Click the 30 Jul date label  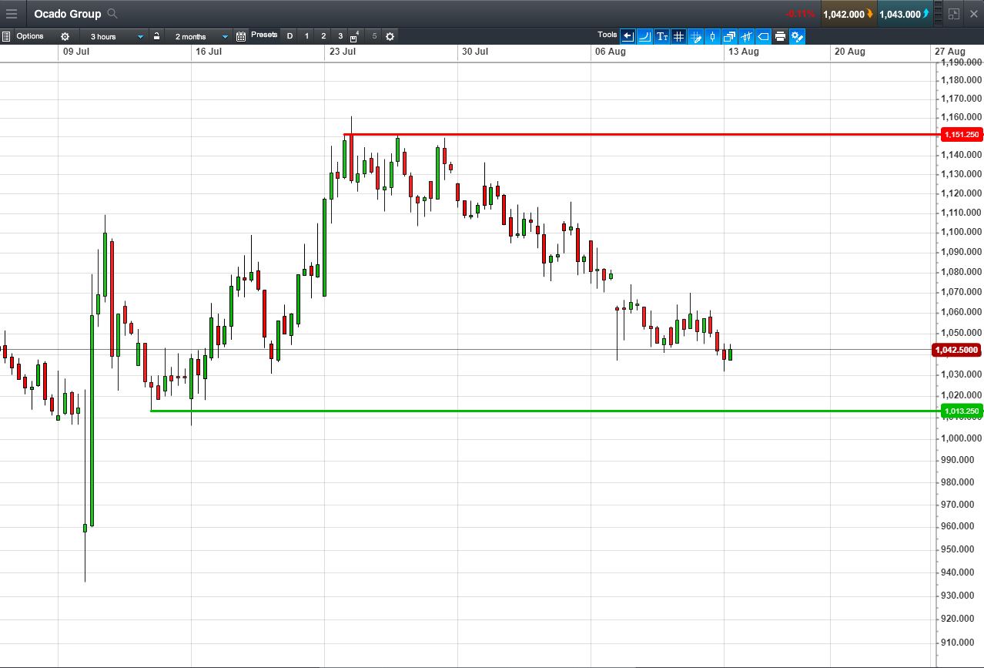click(x=476, y=52)
